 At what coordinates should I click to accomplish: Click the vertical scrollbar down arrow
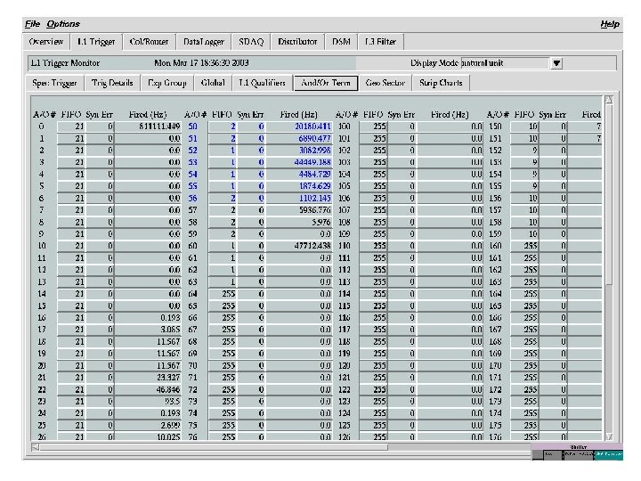[609, 436]
